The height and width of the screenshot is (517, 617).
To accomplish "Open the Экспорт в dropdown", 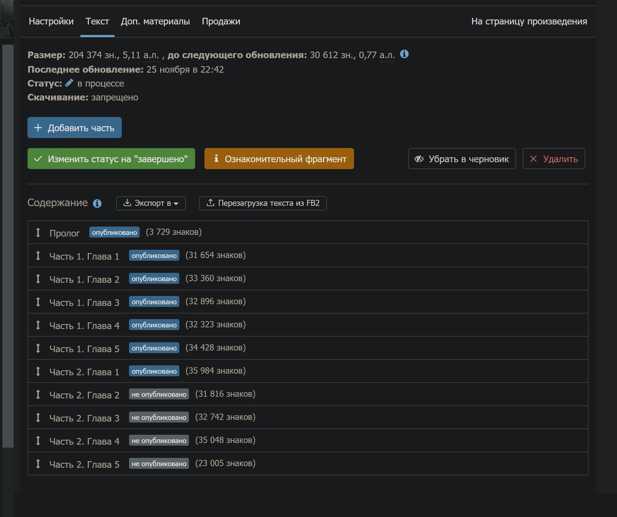I will 151,203.
